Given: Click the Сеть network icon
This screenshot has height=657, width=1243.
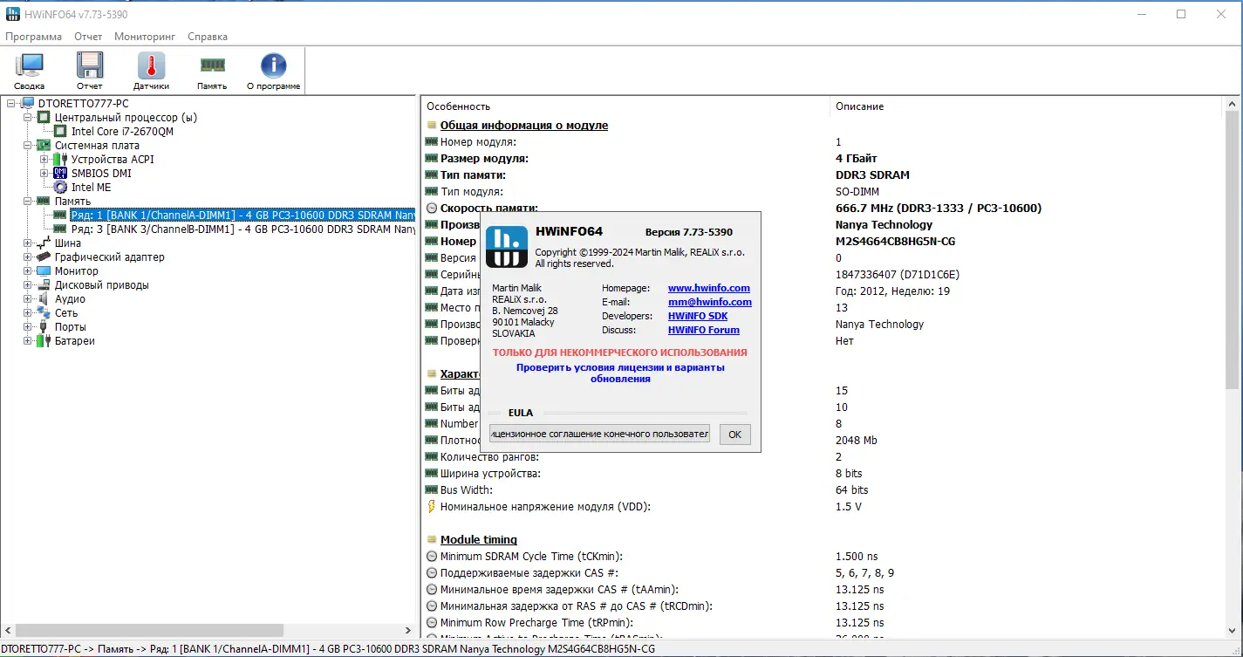Looking at the screenshot, I should click(43, 312).
